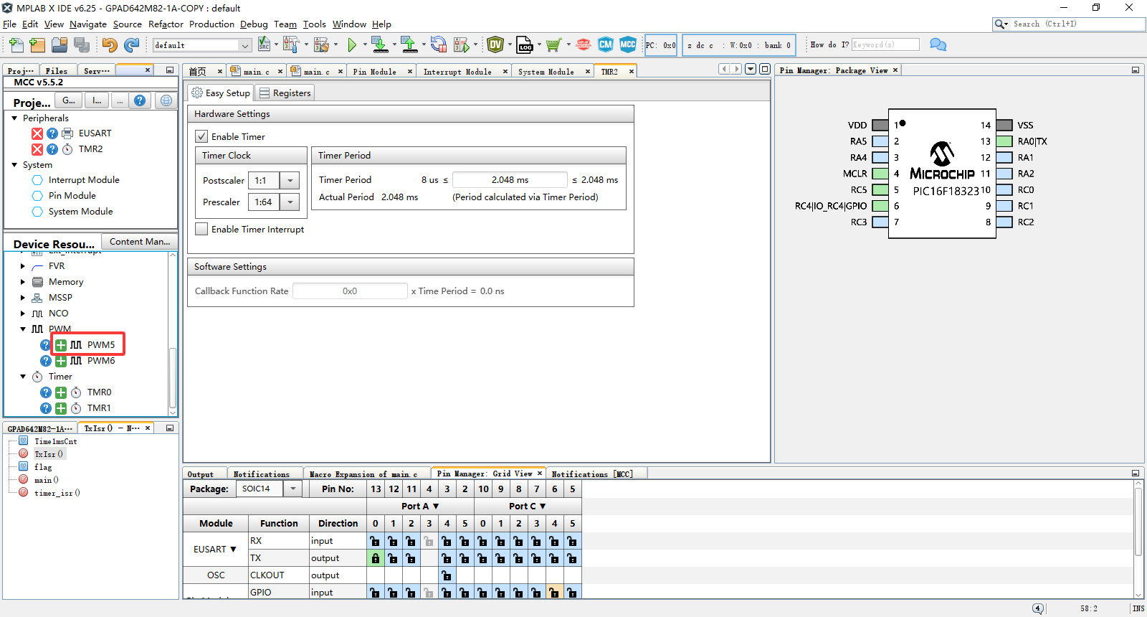Screen dimensions: 1147x617
Task: Expand the MSSP device resource
Action: 23,298
